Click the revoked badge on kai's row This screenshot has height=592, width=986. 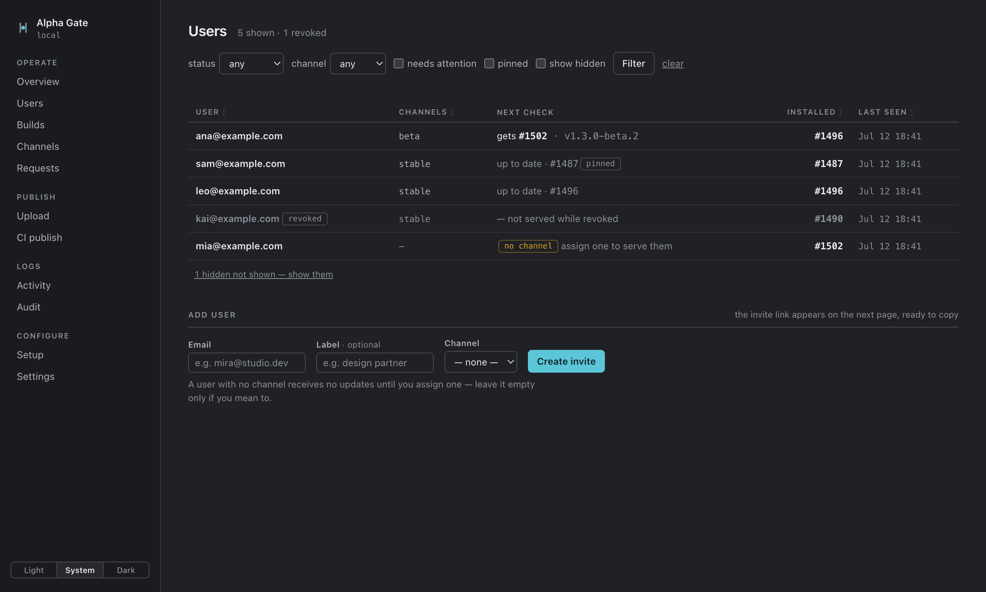[x=305, y=219]
